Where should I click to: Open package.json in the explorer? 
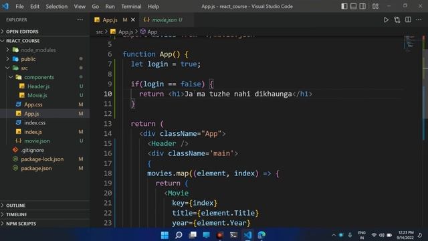[36, 168]
